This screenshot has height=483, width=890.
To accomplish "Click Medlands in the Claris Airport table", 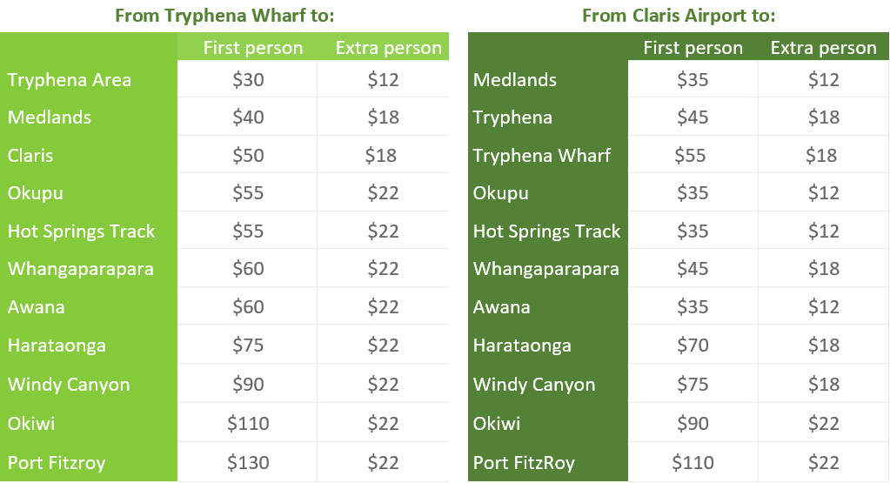I will pyautogui.click(x=515, y=80).
